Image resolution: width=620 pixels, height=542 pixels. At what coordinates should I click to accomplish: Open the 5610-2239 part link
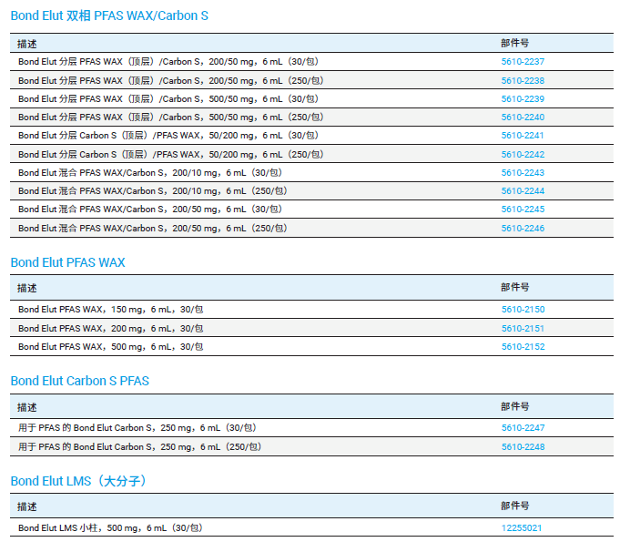[x=523, y=98]
